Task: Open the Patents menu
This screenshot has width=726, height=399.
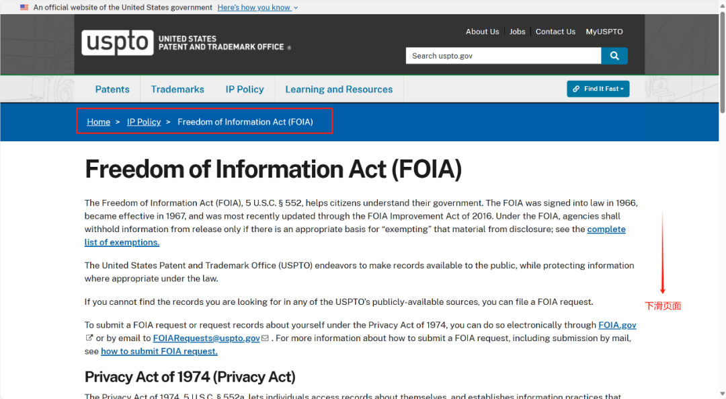Action: (112, 89)
